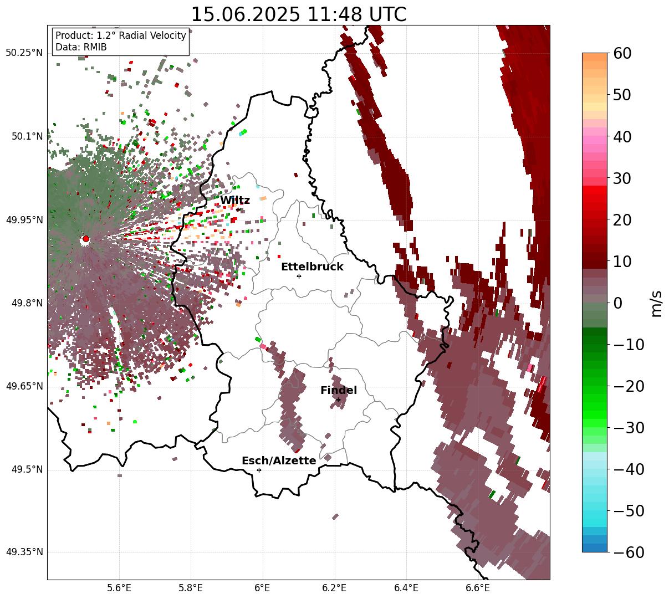Click the colorbar label −20
Viewport: 669px width, 599px height.
(x=627, y=386)
